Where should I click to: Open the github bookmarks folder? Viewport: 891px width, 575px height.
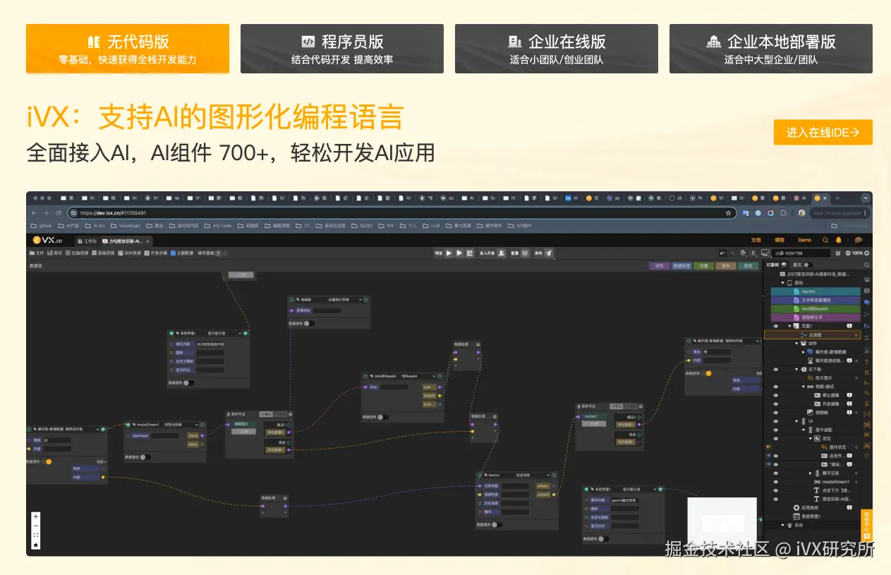[x=42, y=226]
